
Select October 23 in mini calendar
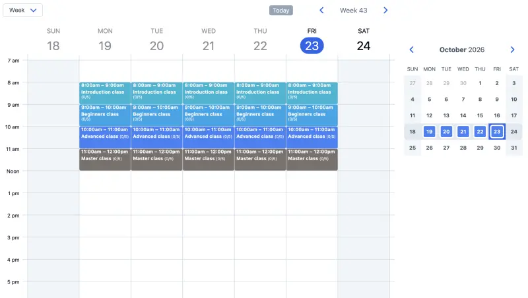[x=497, y=131]
